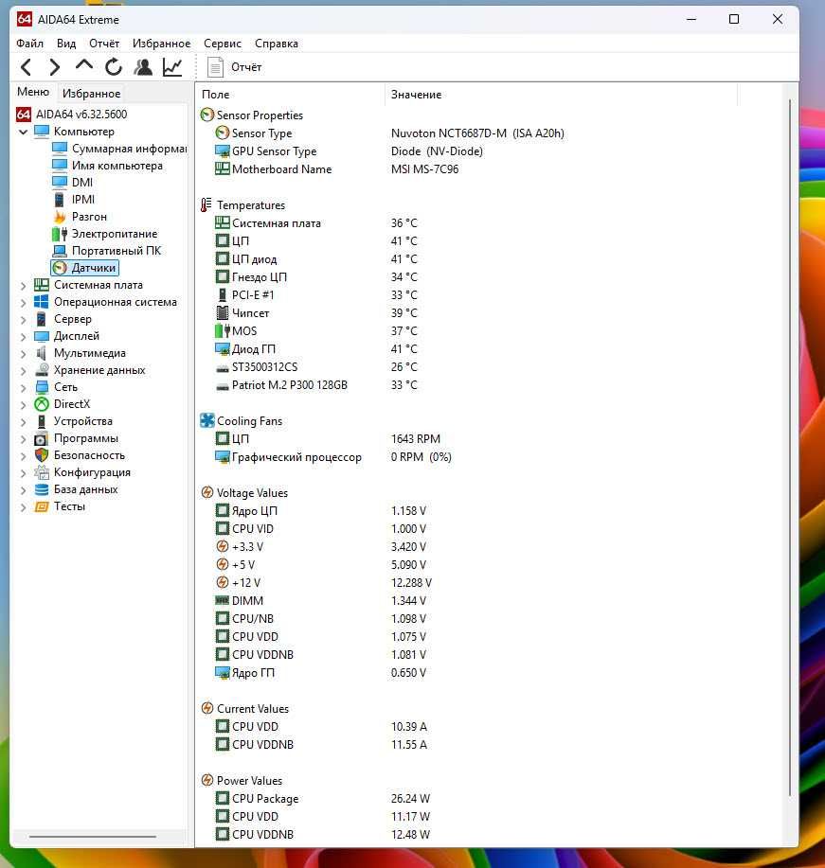This screenshot has height=868, width=825.
Task: Expand the Системная плата tree node
Action: (23, 286)
